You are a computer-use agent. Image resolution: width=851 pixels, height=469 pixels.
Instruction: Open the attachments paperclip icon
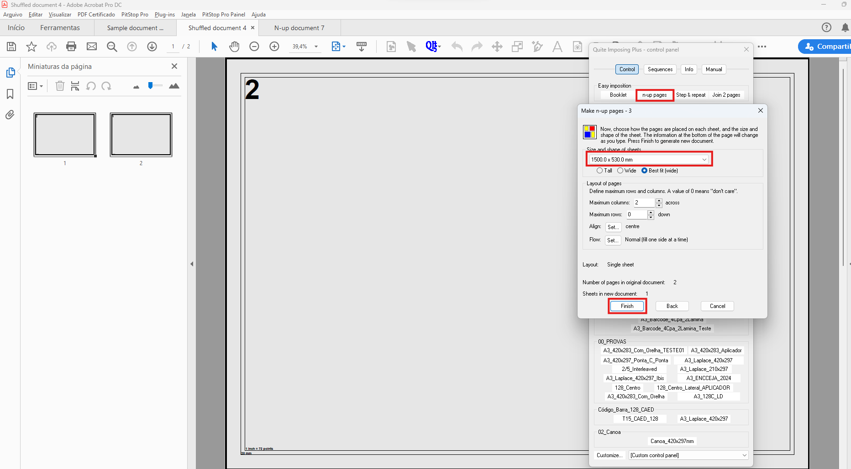[10, 115]
